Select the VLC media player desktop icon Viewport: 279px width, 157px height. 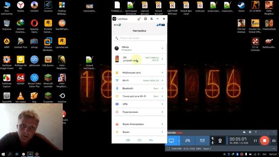click(x=20, y=97)
